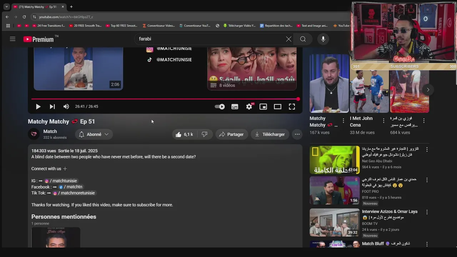Open the 20 FREE Smooth Tra... bookmark
The width and height of the screenshot is (457, 257).
(85, 26)
